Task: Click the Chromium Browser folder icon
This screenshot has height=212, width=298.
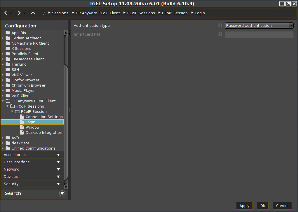Action: 8,85
